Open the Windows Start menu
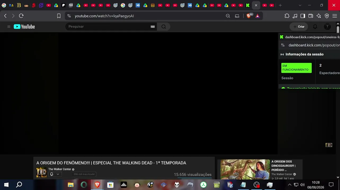This screenshot has width=340, height=190. pyautogui.click(x=6, y=185)
